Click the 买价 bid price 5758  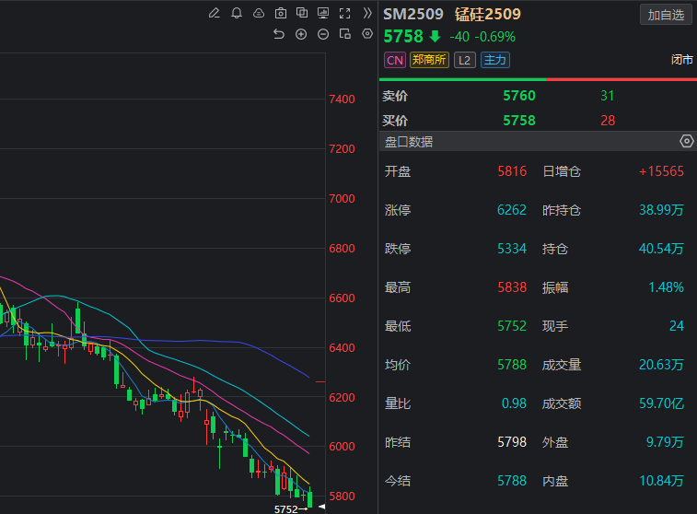click(x=518, y=121)
